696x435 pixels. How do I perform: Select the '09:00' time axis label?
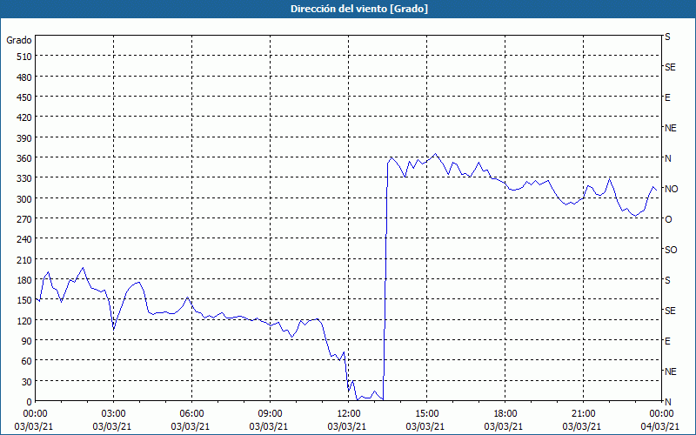coord(270,414)
